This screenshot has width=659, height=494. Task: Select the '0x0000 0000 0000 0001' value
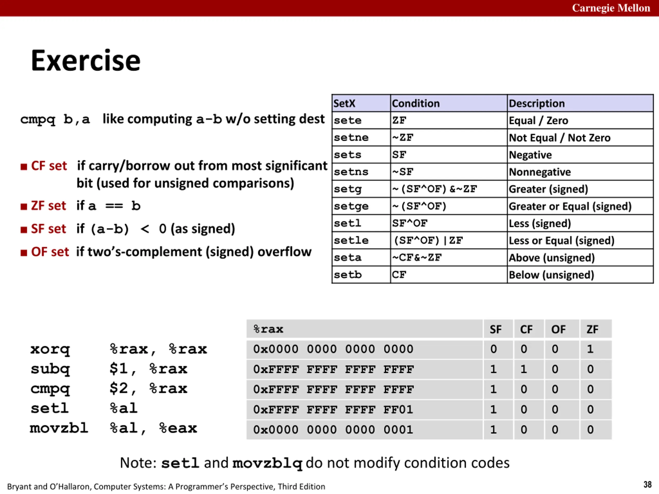(333, 430)
